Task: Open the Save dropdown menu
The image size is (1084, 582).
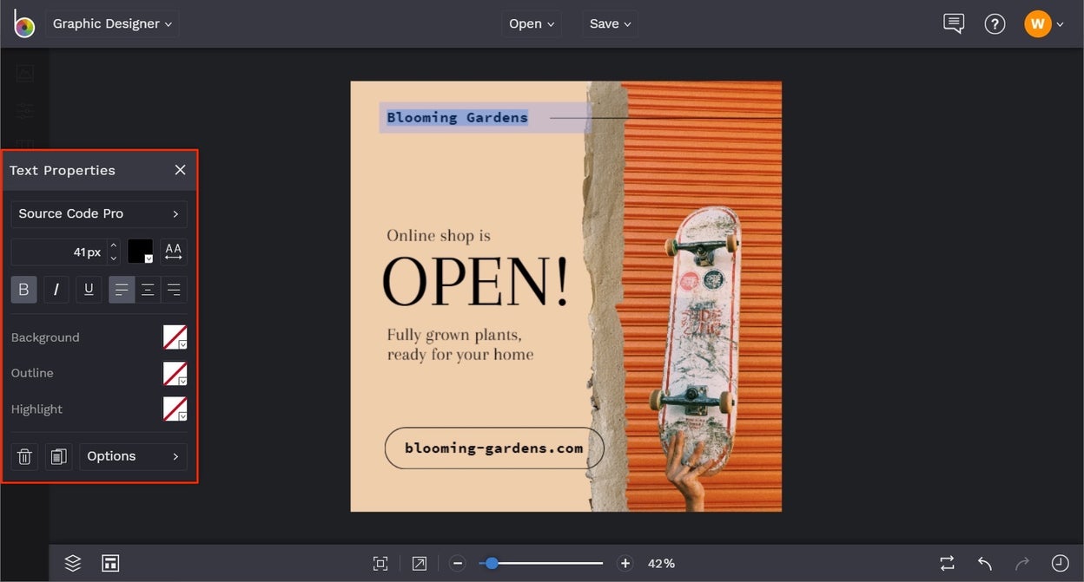Action: [609, 23]
